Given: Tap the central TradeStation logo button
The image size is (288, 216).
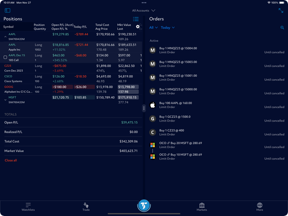Looking at the screenshot, I should (144, 206).
